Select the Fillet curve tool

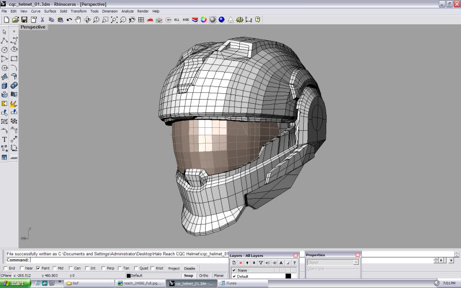[14, 67]
